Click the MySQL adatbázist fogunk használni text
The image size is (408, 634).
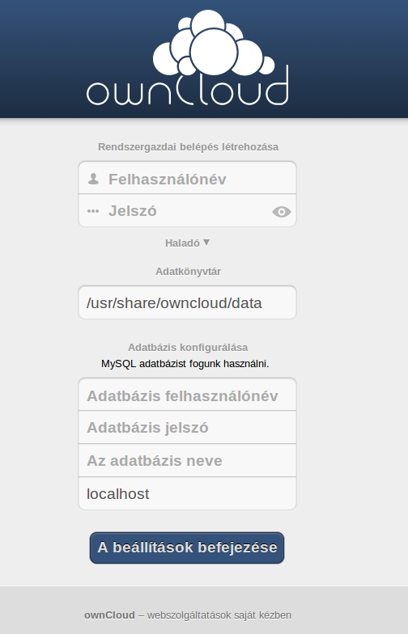pos(185,364)
